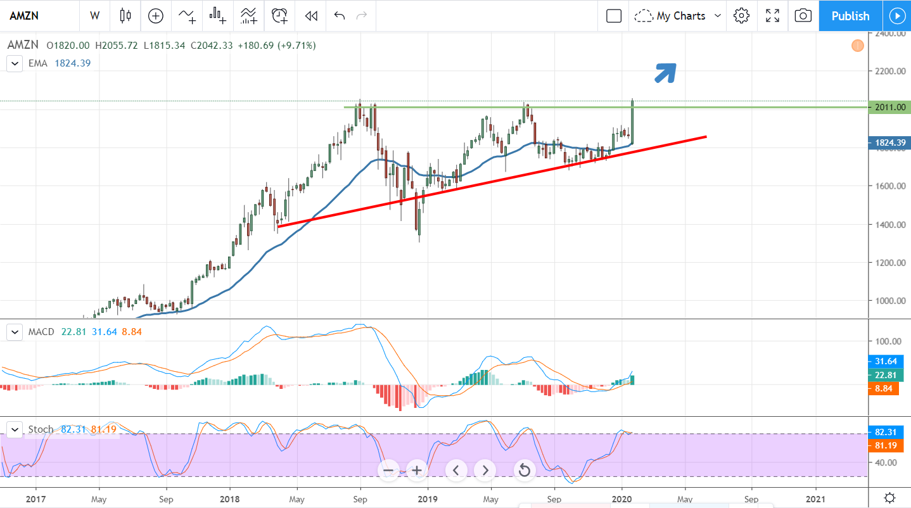The height and width of the screenshot is (508, 911).
Task: Click the orange notification dot near price axis
Action: tap(858, 46)
